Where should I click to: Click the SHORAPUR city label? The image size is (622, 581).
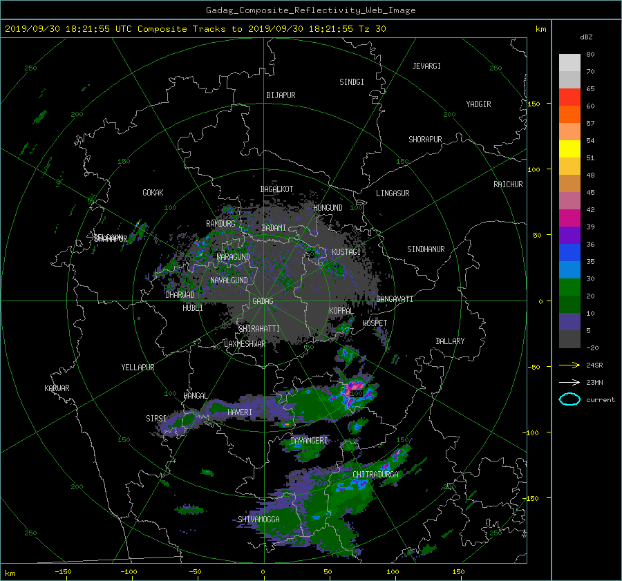tap(425, 140)
